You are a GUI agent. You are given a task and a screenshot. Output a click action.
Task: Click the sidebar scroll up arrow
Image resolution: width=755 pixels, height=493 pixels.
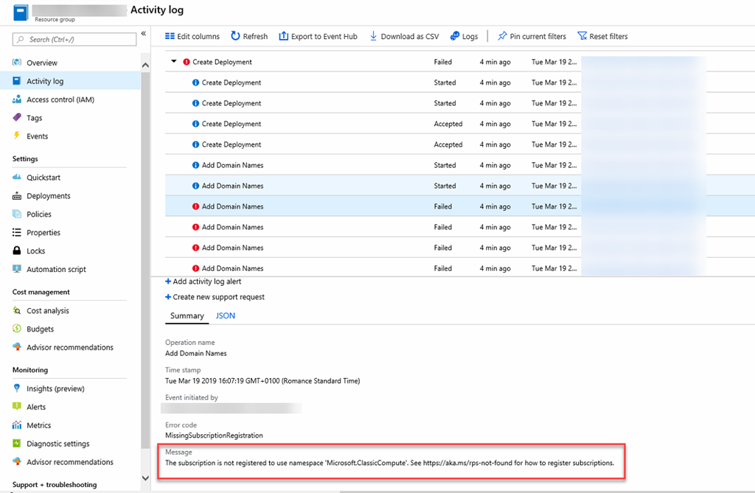pyautogui.click(x=145, y=66)
